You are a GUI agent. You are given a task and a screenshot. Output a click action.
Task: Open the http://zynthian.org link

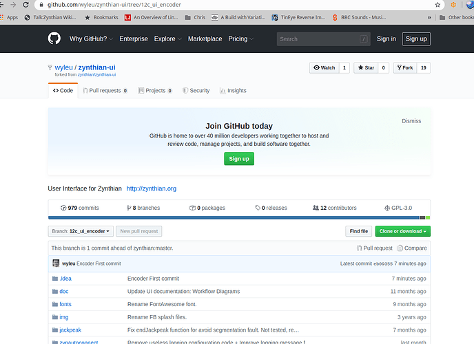coord(151,189)
